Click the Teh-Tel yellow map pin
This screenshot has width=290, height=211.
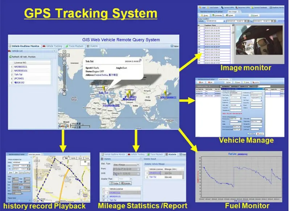click(104, 88)
